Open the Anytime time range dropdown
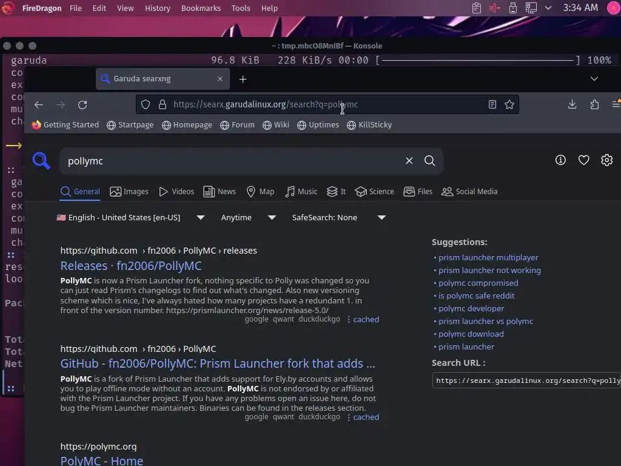The height and width of the screenshot is (466, 621). (248, 218)
